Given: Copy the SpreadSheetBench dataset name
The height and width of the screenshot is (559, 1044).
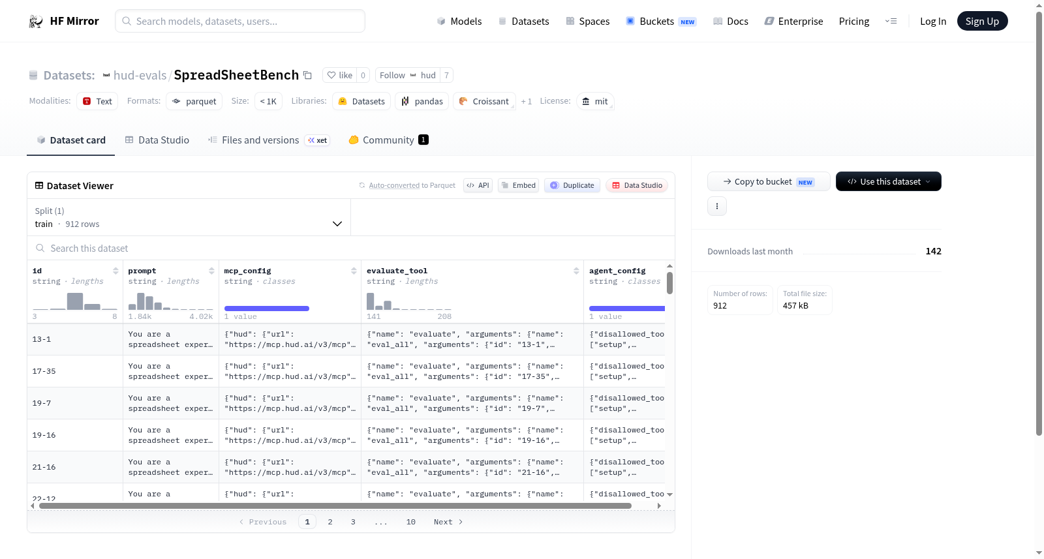Looking at the screenshot, I should pos(308,75).
